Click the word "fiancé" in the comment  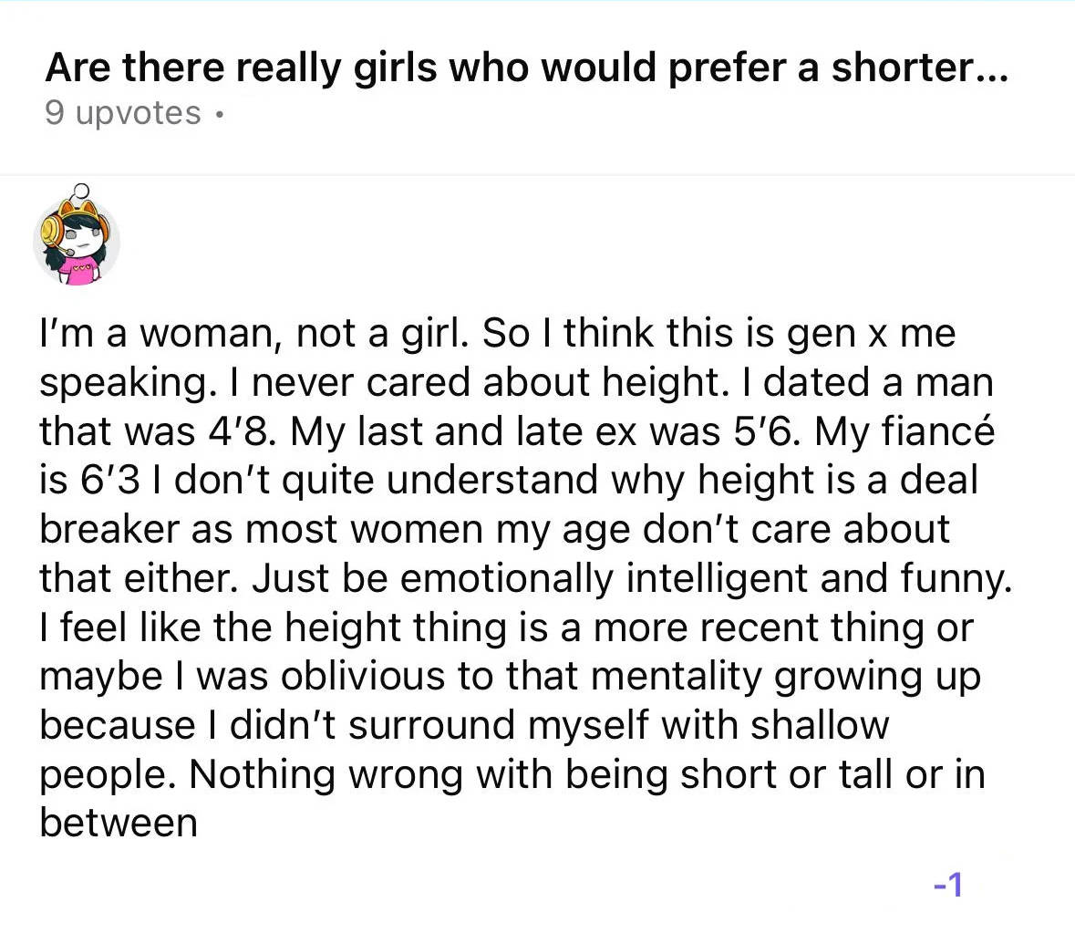937,431
